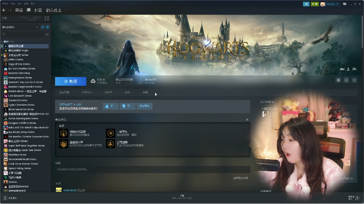Go to the 社区 tab
The width and height of the screenshot is (364, 204).
[x=38, y=10]
